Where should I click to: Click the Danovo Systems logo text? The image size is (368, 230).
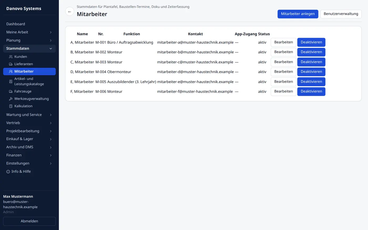tap(24, 9)
